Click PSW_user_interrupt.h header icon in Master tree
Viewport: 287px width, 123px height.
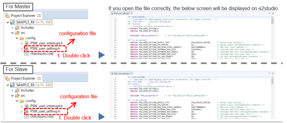[27, 43]
